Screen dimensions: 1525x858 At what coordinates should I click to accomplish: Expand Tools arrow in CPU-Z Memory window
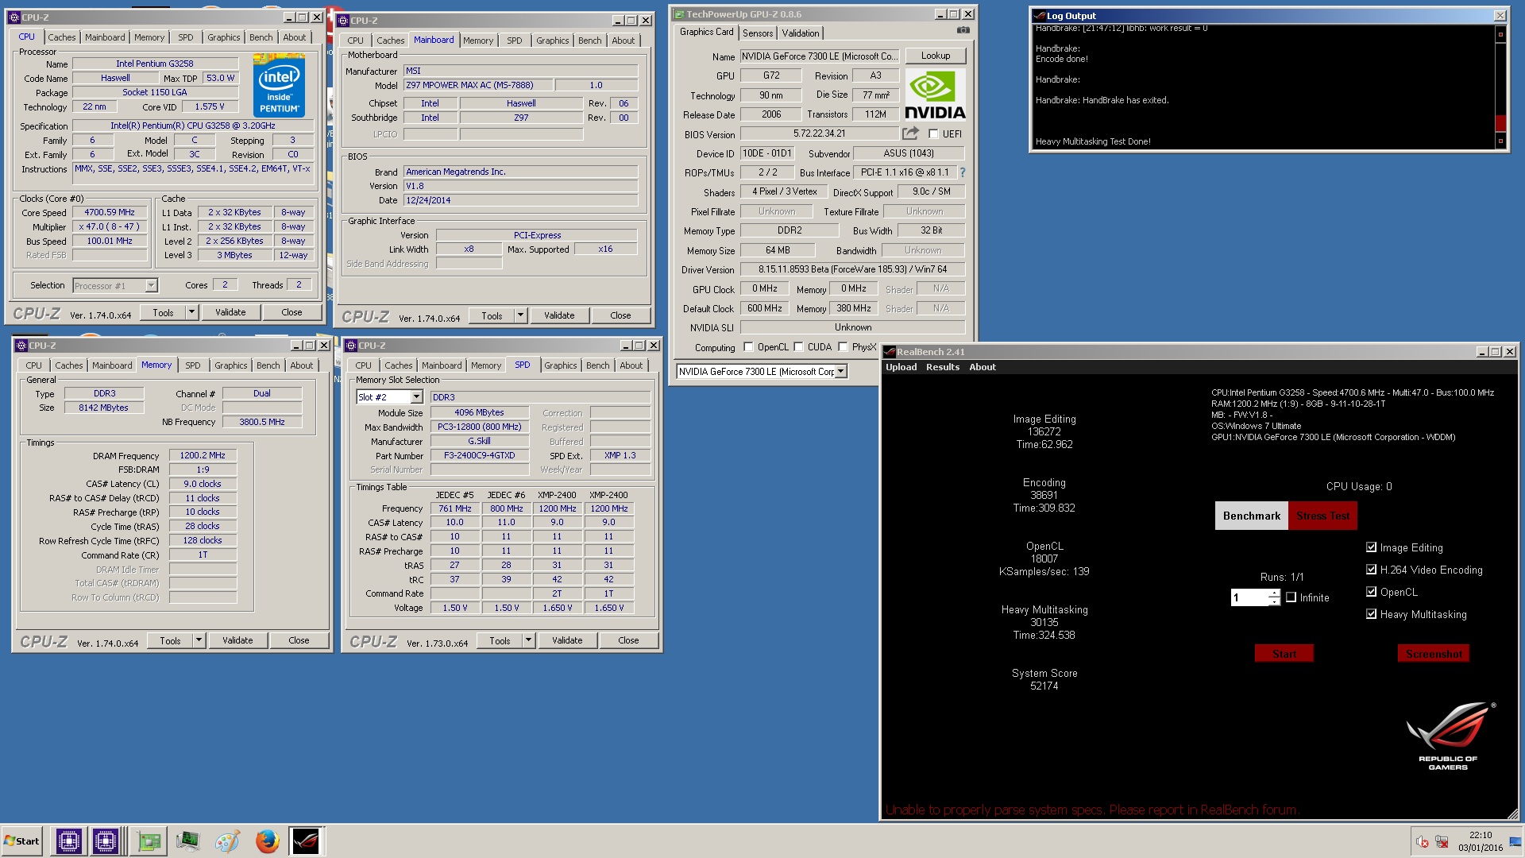click(199, 640)
